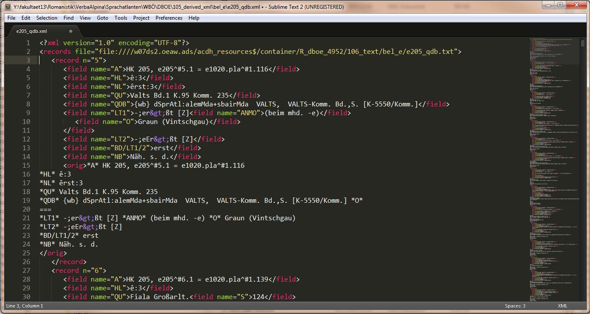The width and height of the screenshot is (590, 314).
Task: Open the Project menu
Action: pyautogui.click(x=141, y=18)
